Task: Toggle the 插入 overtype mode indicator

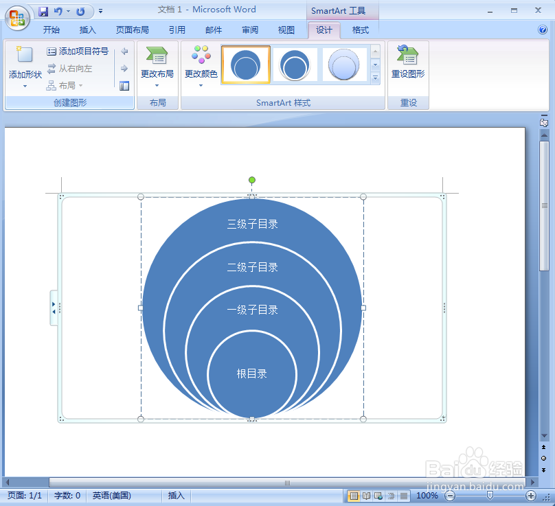Action: [x=176, y=496]
